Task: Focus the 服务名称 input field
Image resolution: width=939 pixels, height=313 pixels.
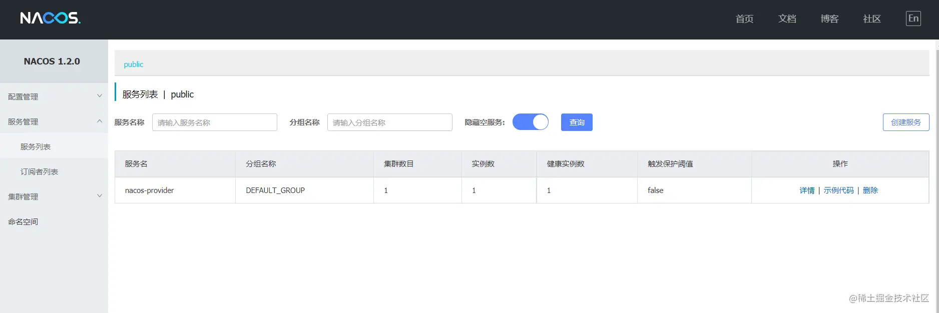Action: pos(215,122)
